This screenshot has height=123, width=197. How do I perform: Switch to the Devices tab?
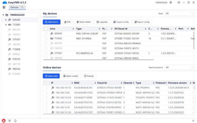(14, 7)
